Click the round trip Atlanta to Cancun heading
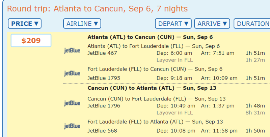Screen dimensions: 270x137 point(98,8)
